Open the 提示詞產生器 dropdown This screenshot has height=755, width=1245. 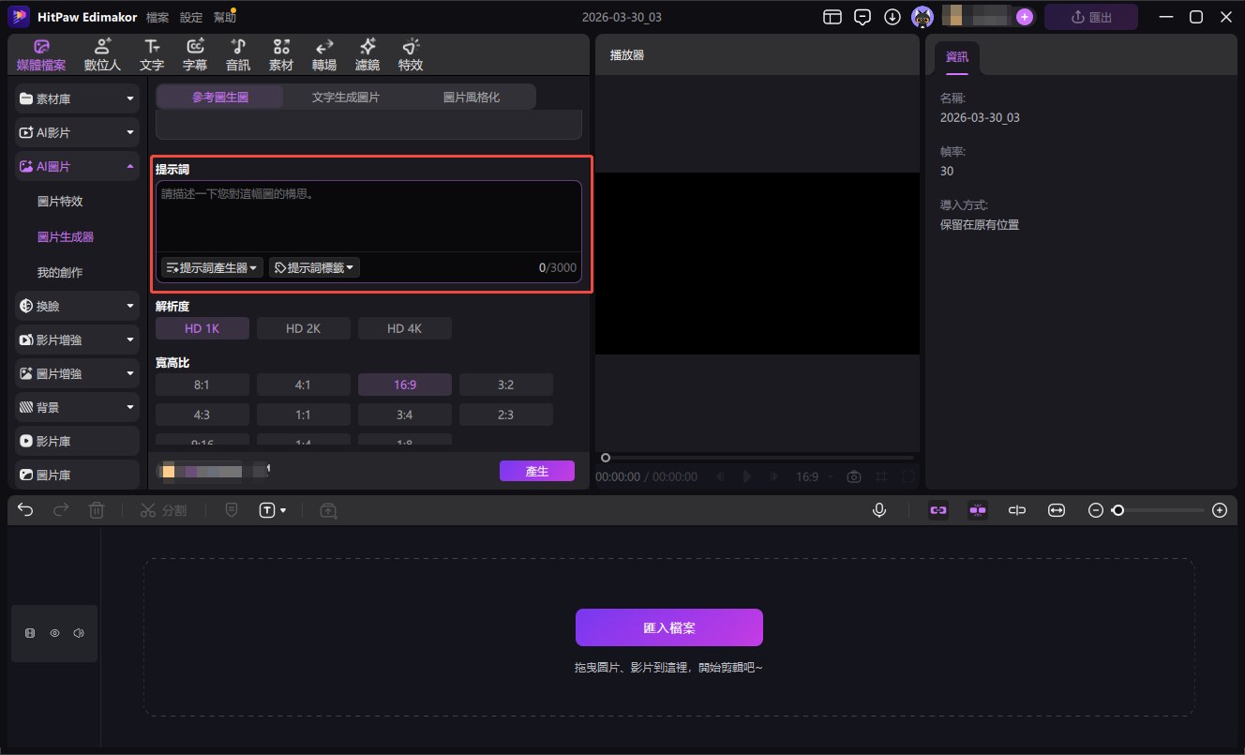click(x=211, y=267)
